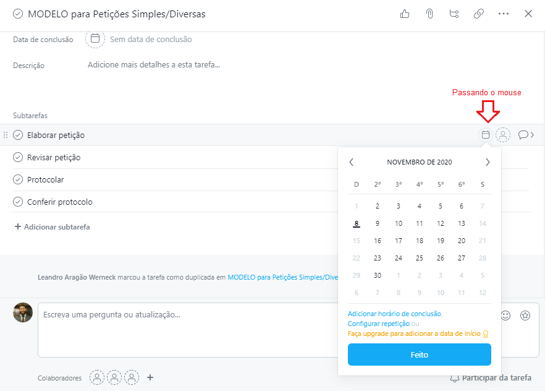The image size is (545, 391).
Task: Click the due date calendar icon
Action: 95,39
